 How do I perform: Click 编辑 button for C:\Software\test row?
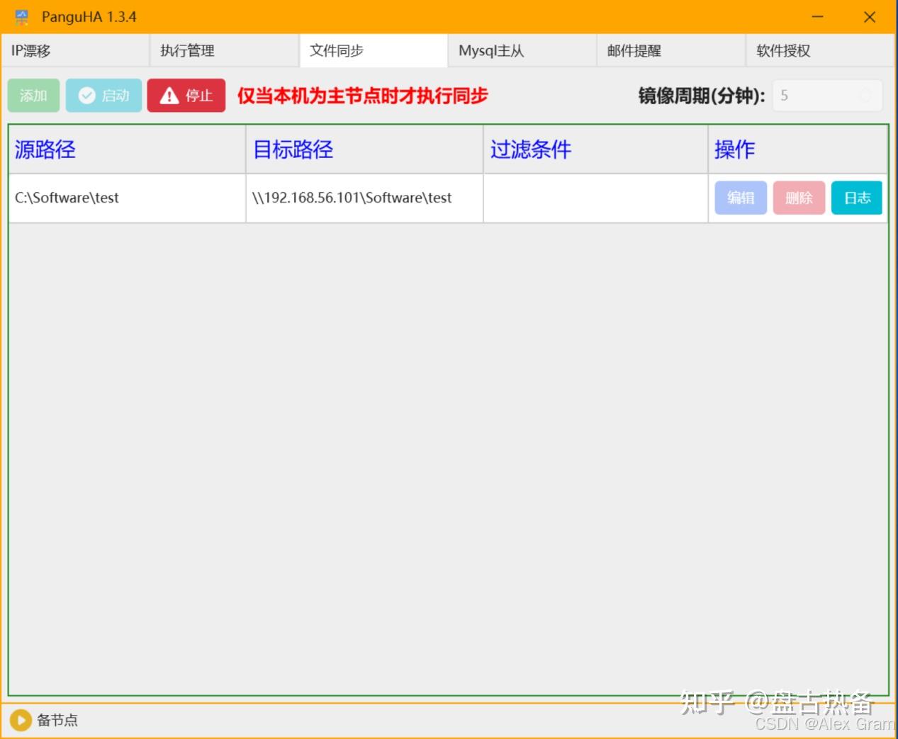(741, 198)
